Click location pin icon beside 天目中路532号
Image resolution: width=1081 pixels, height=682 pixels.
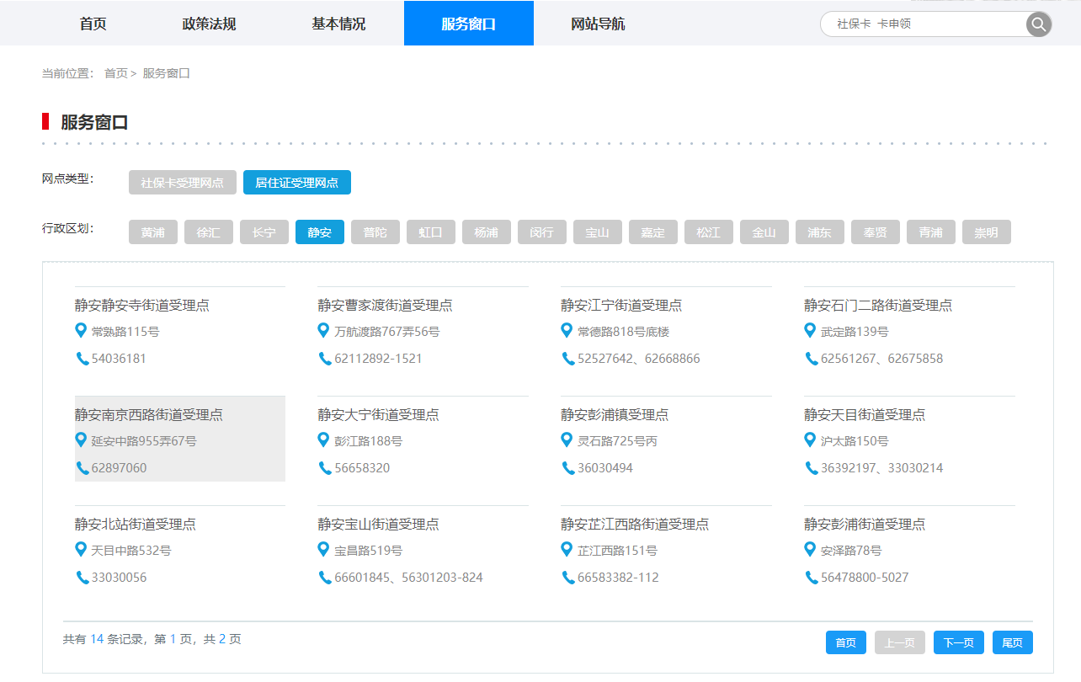[x=81, y=549]
